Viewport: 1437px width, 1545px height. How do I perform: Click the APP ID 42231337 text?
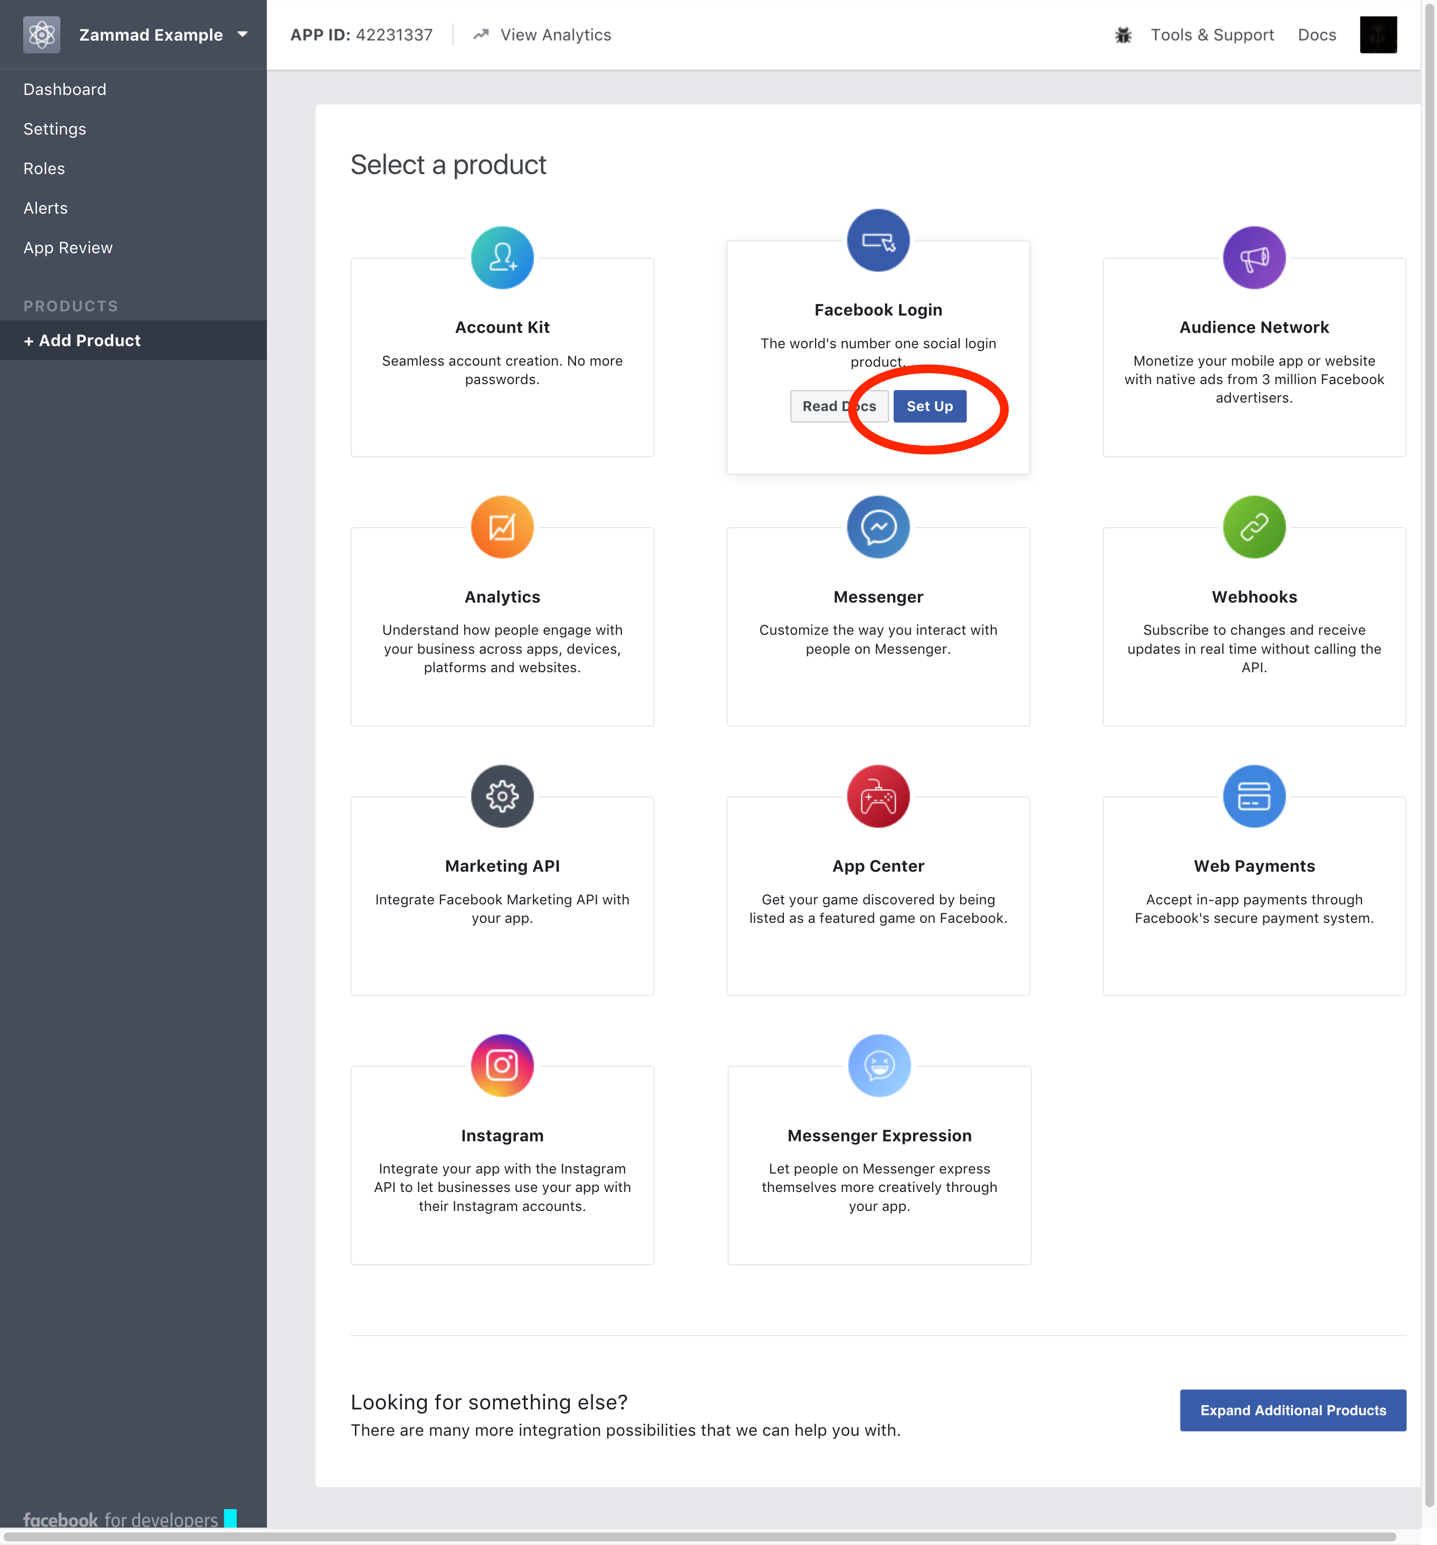click(361, 35)
